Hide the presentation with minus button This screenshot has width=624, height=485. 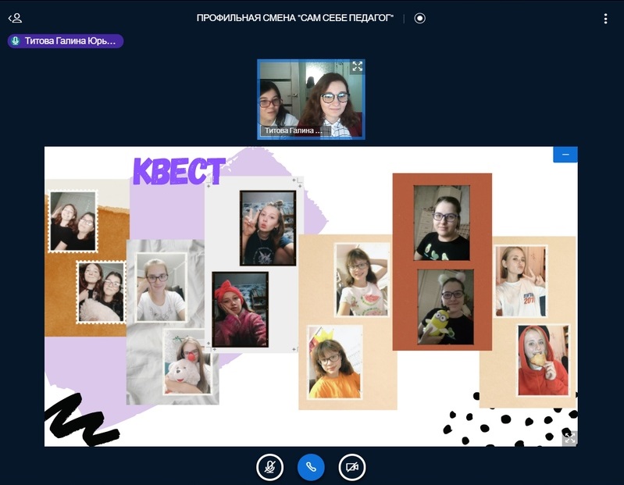565,155
